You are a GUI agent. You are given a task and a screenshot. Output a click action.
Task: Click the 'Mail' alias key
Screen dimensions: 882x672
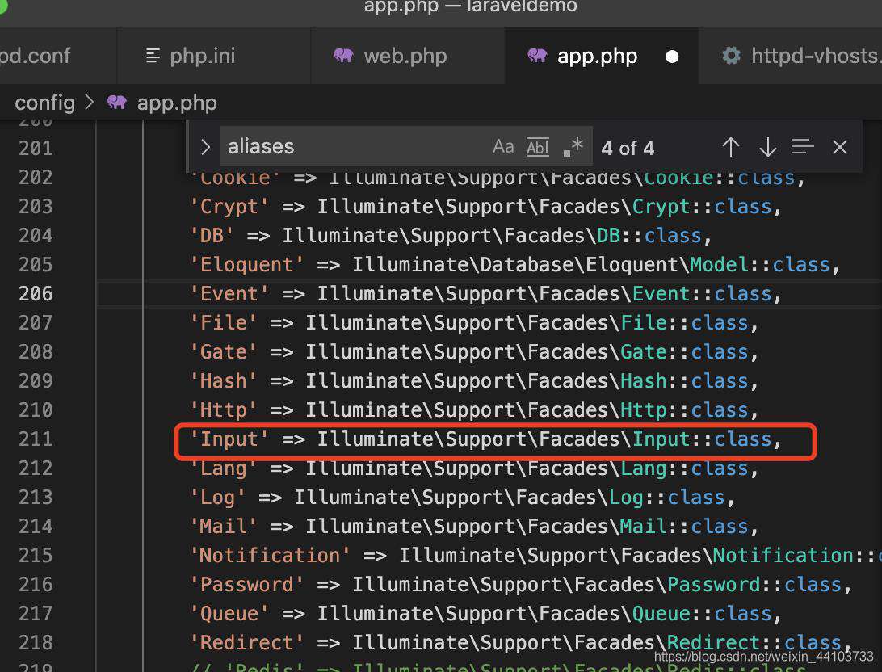(x=223, y=527)
